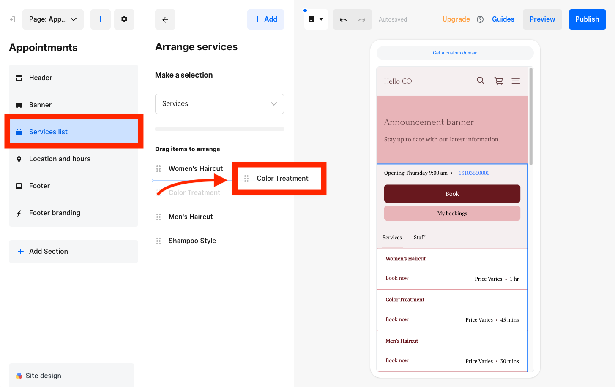This screenshot has height=387, width=615.
Task: Open the Page: App... dropdown
Action: pos(53,19)
